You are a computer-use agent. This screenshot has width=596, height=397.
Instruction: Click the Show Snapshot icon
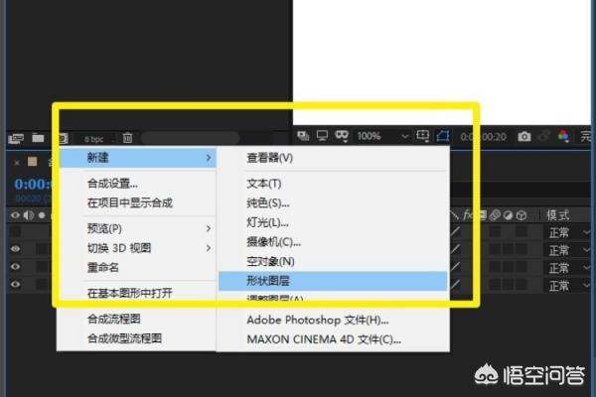click(x=544, y=136)
